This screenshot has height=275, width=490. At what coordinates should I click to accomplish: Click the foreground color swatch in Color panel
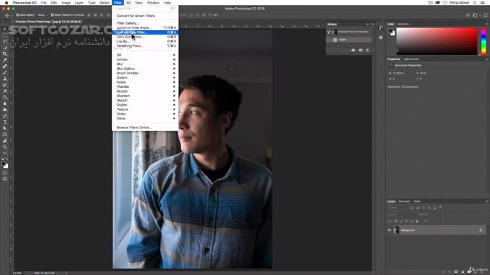pyautogui.click(x=390, y=31)
